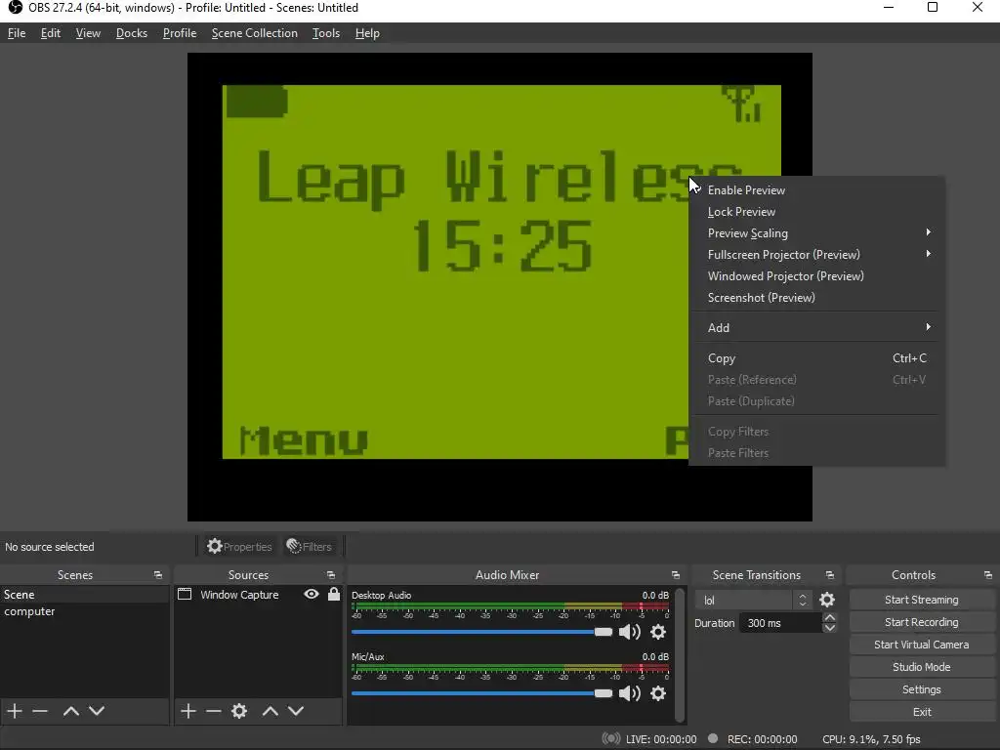Enable Studio Mode
The width and height of the screenshot is (1000, 750).
coord(922,666)
